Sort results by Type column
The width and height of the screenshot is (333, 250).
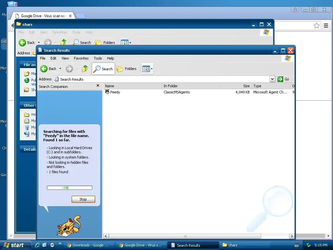271,86
